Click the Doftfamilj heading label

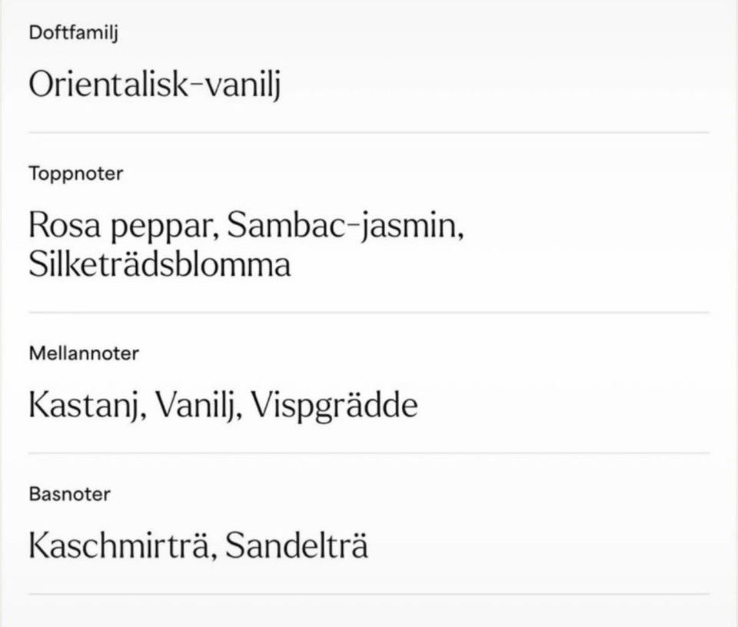click(x=73, y=33)
